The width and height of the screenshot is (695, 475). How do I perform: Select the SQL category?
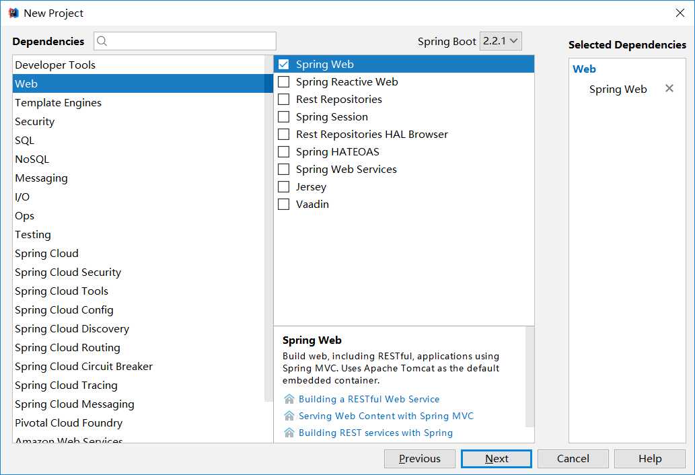pyautogui.click(x=139, y=140)
